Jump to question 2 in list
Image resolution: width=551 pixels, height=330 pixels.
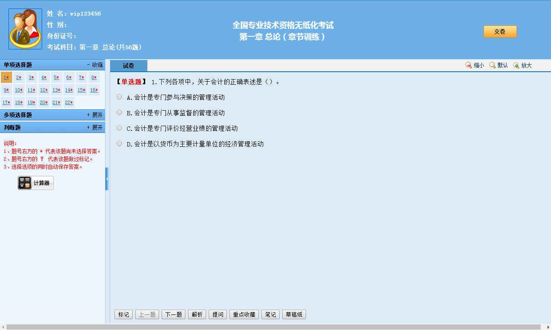tap(19, 78)
